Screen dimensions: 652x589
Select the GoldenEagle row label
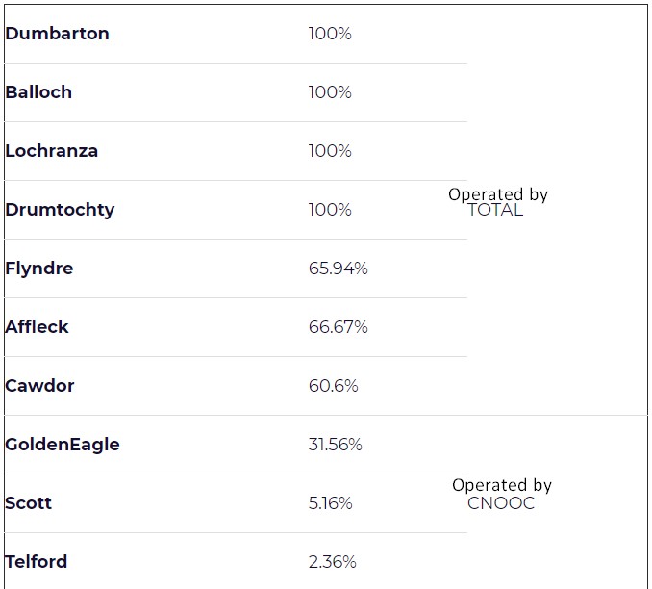point(63,445)
